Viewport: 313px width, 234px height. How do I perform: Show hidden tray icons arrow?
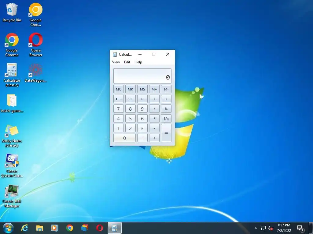[x=256, y=228]
